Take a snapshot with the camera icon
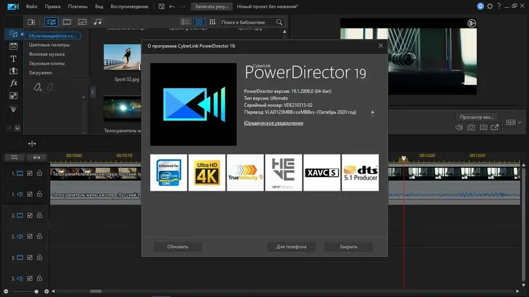Image resolution: width=529 pixels, height=297 pixels. point(471,127)
